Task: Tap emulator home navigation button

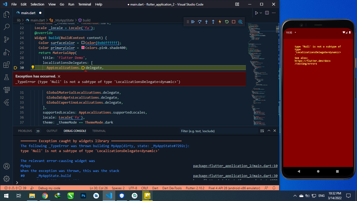Action: pyautogui.click(x=318, y=171)
